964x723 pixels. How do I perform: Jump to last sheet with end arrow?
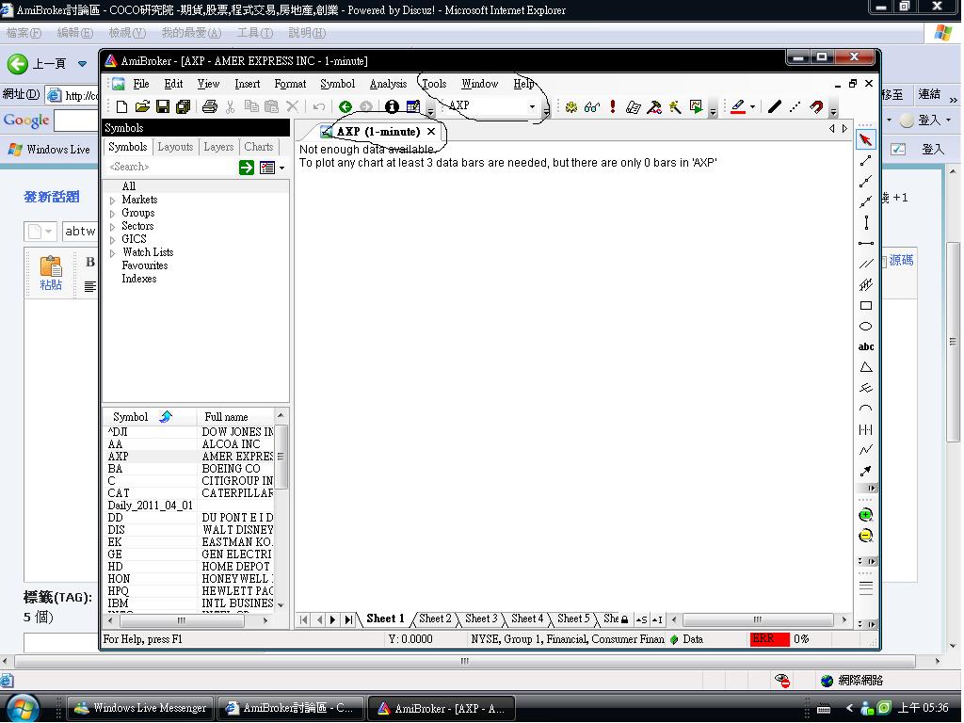point(348,619)
